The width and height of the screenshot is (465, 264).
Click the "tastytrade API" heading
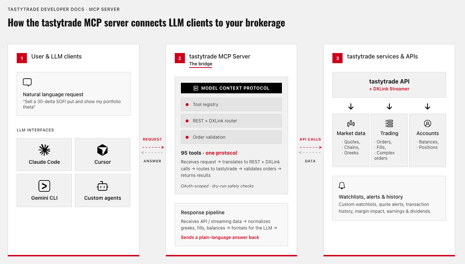coord(389,82)
